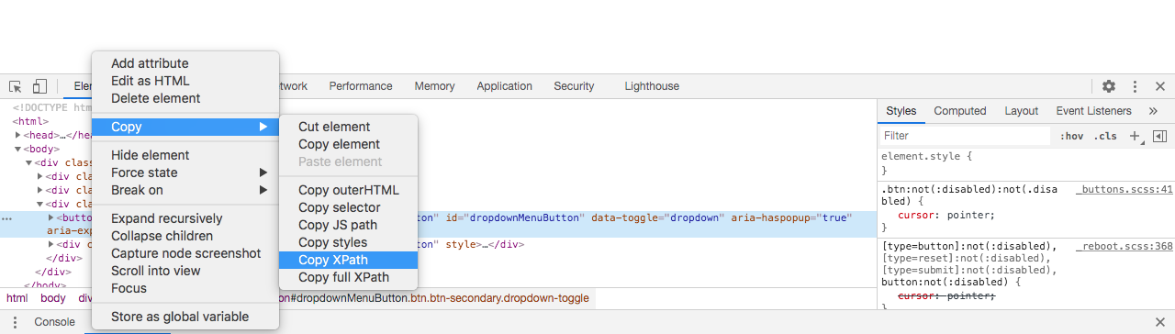Screen dimensions: 1175x334
Task: Open the _reboot.scss:368 source link
Action: coord(1125,246)
